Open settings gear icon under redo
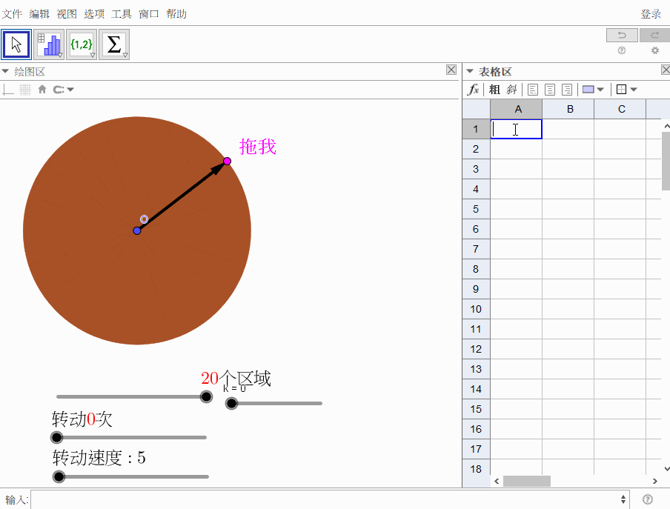This screenshot has height=509, width=670. 654,50
